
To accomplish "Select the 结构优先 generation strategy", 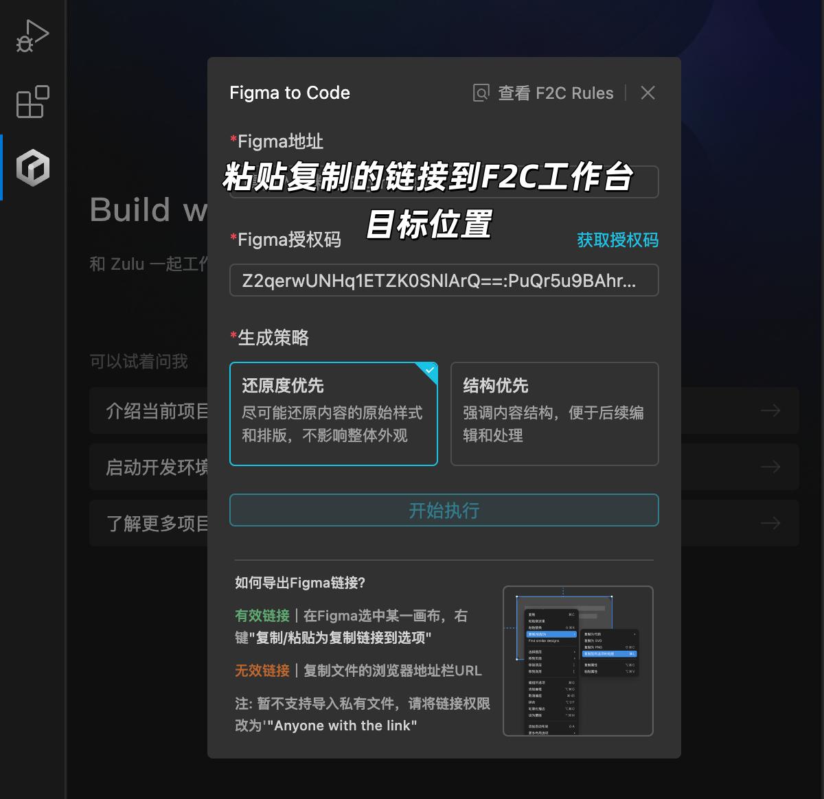I will pyautogui.click(x=554, y=413).
